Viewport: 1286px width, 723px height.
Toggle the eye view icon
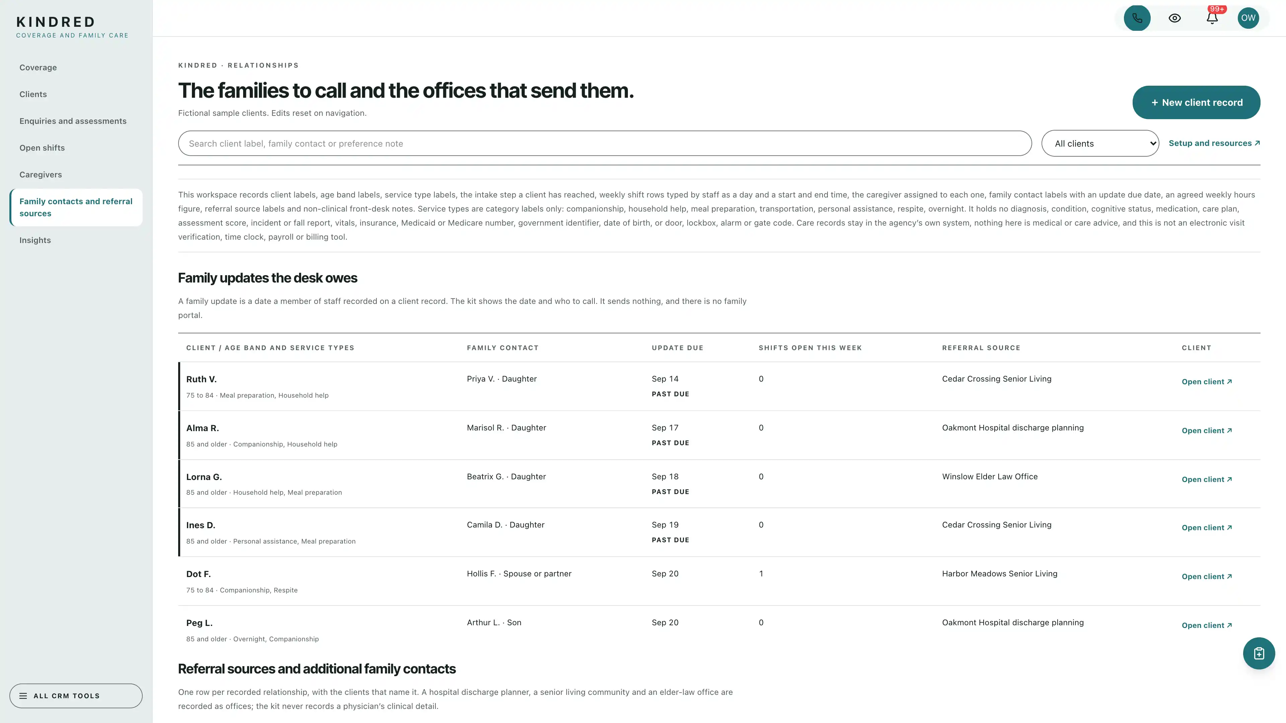point(1174,18)
